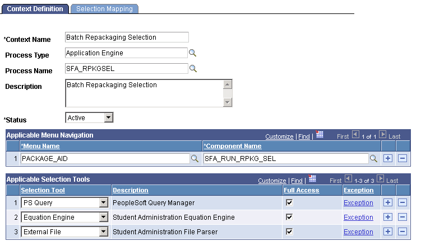This screenshot has width=421, height=246.
Task: Toggle Full Access for External File
Action: click(x=289, y=231)
